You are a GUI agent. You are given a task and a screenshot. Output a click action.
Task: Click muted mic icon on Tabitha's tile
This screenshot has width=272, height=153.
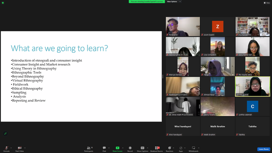click(237, 135)
